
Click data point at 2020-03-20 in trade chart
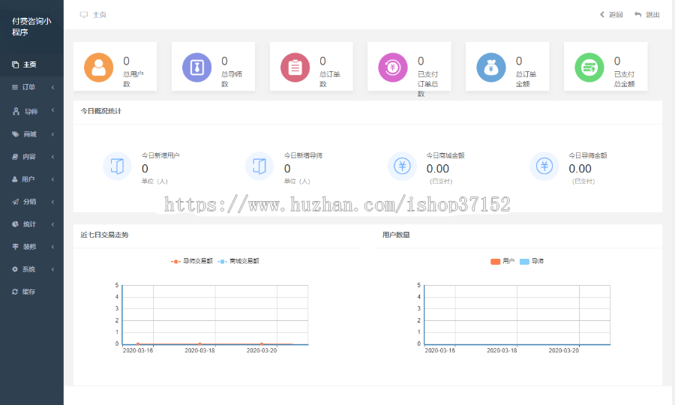point(262,344)
